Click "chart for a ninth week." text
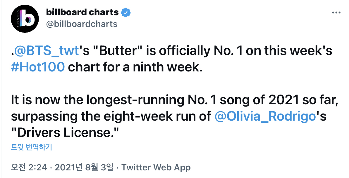 click(135, 67)
